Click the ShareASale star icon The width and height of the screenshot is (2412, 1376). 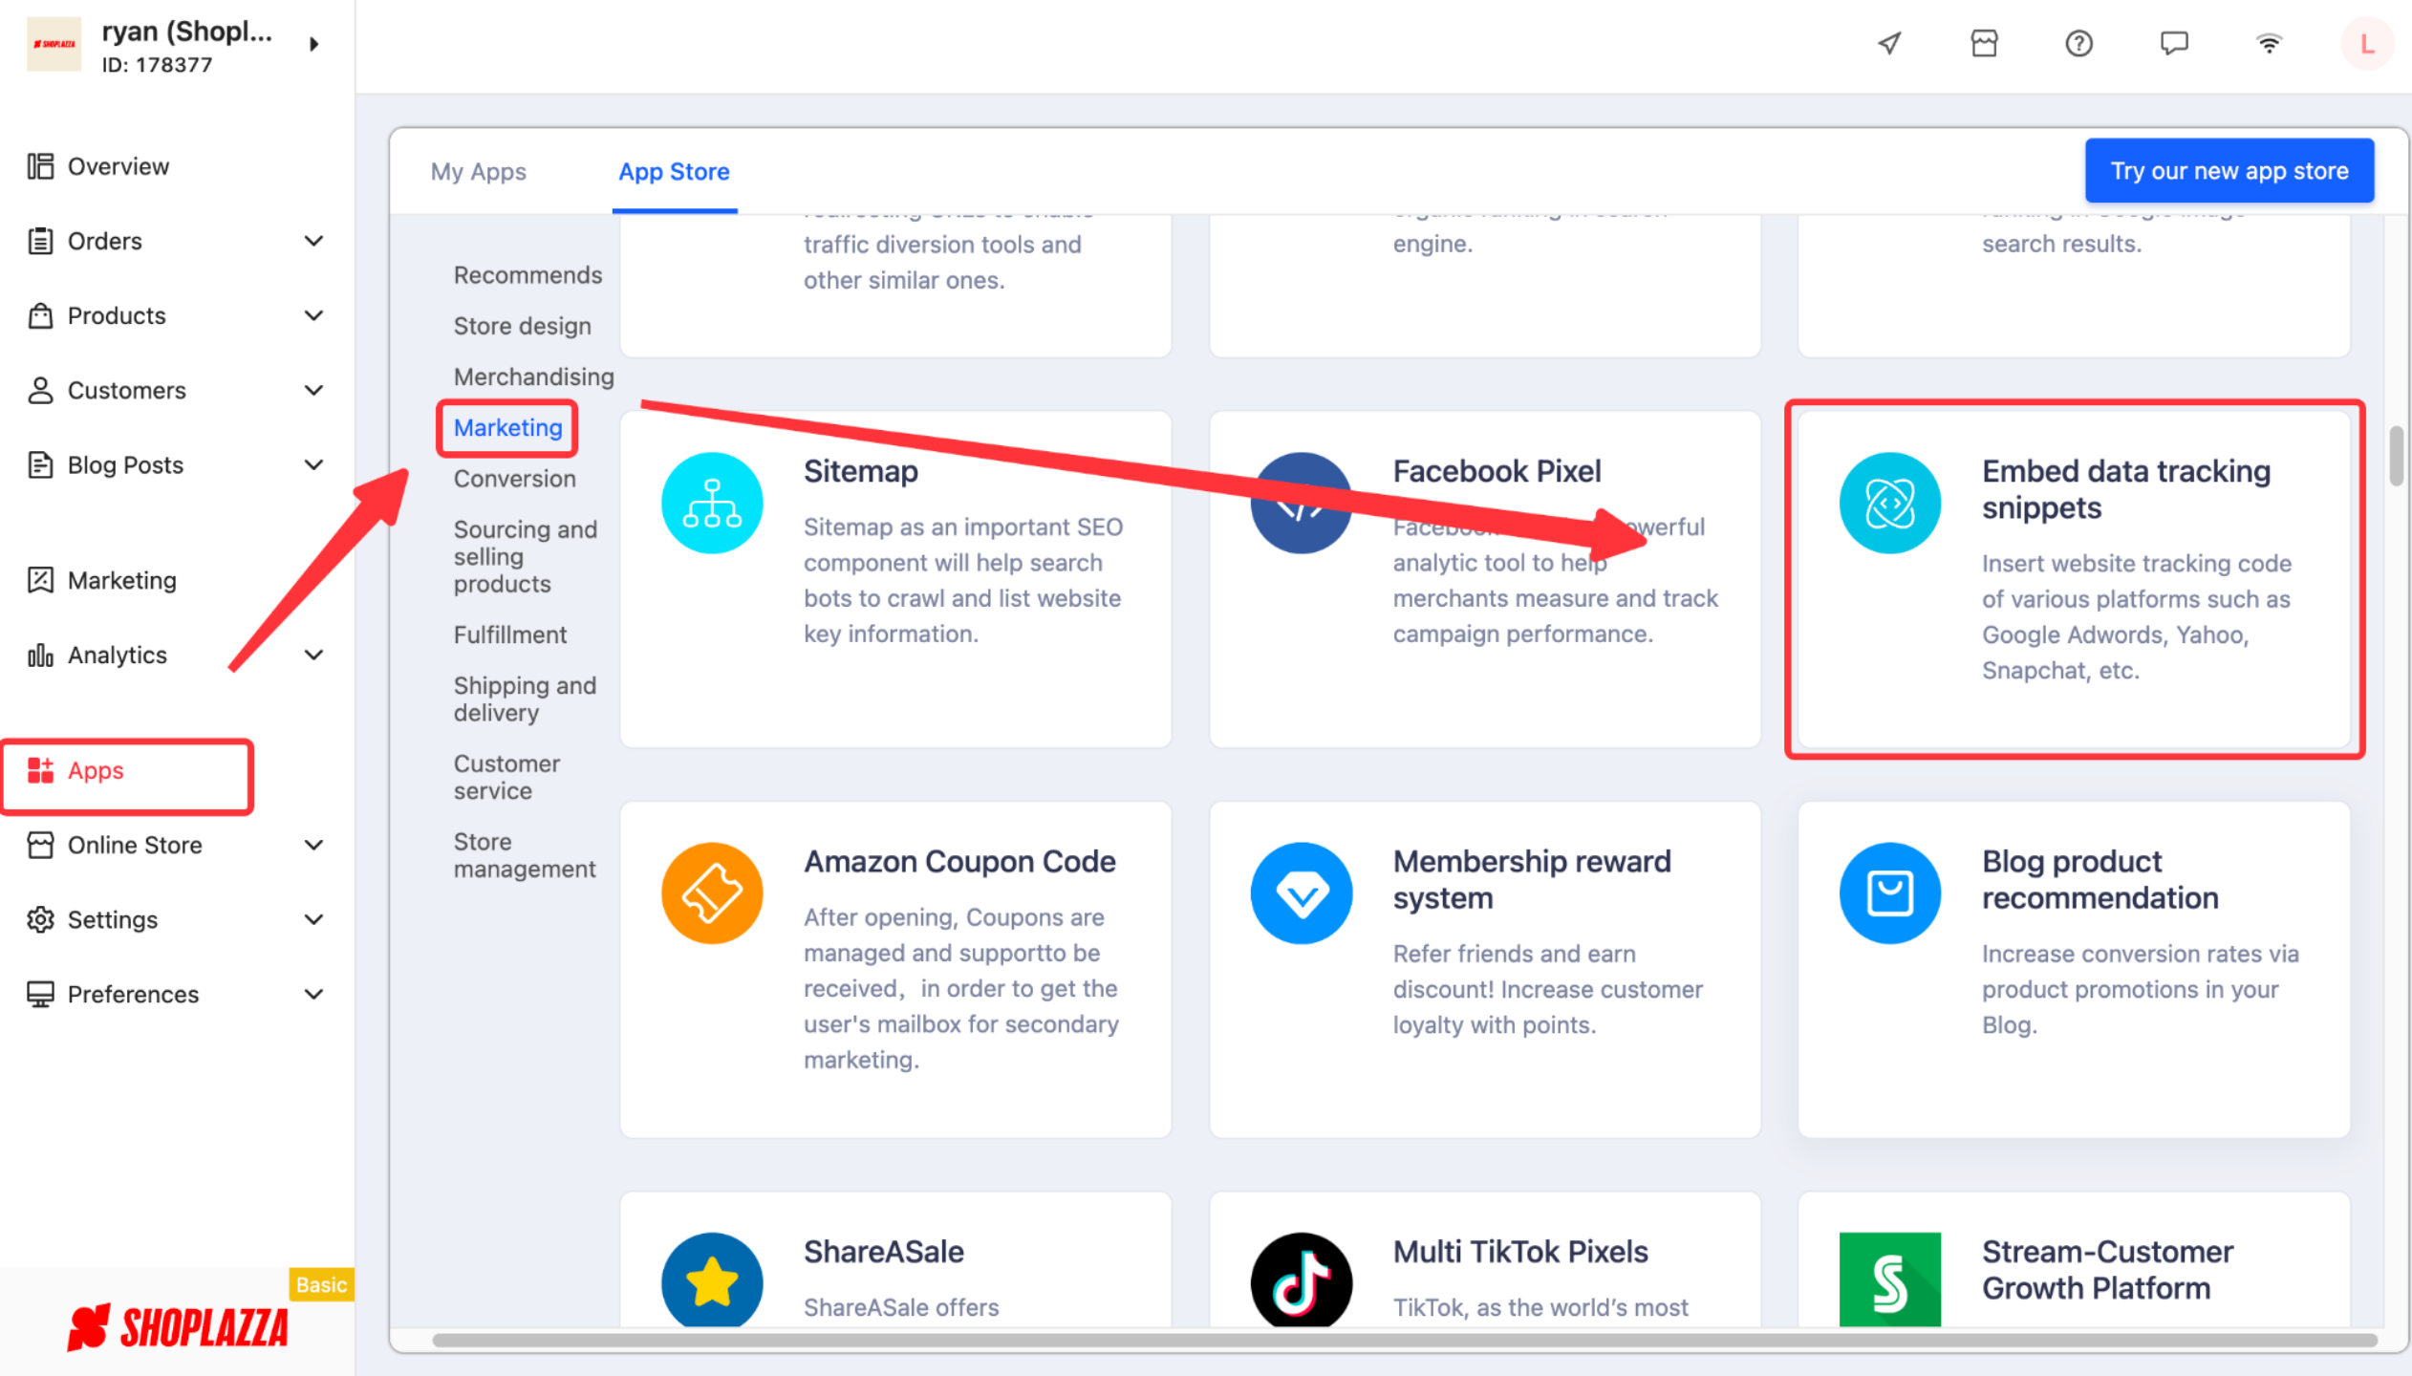(712, 1279)
